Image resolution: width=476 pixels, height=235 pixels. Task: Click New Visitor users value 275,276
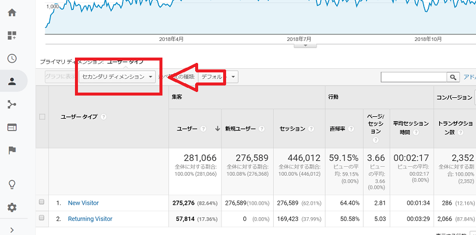coord(183,203)
